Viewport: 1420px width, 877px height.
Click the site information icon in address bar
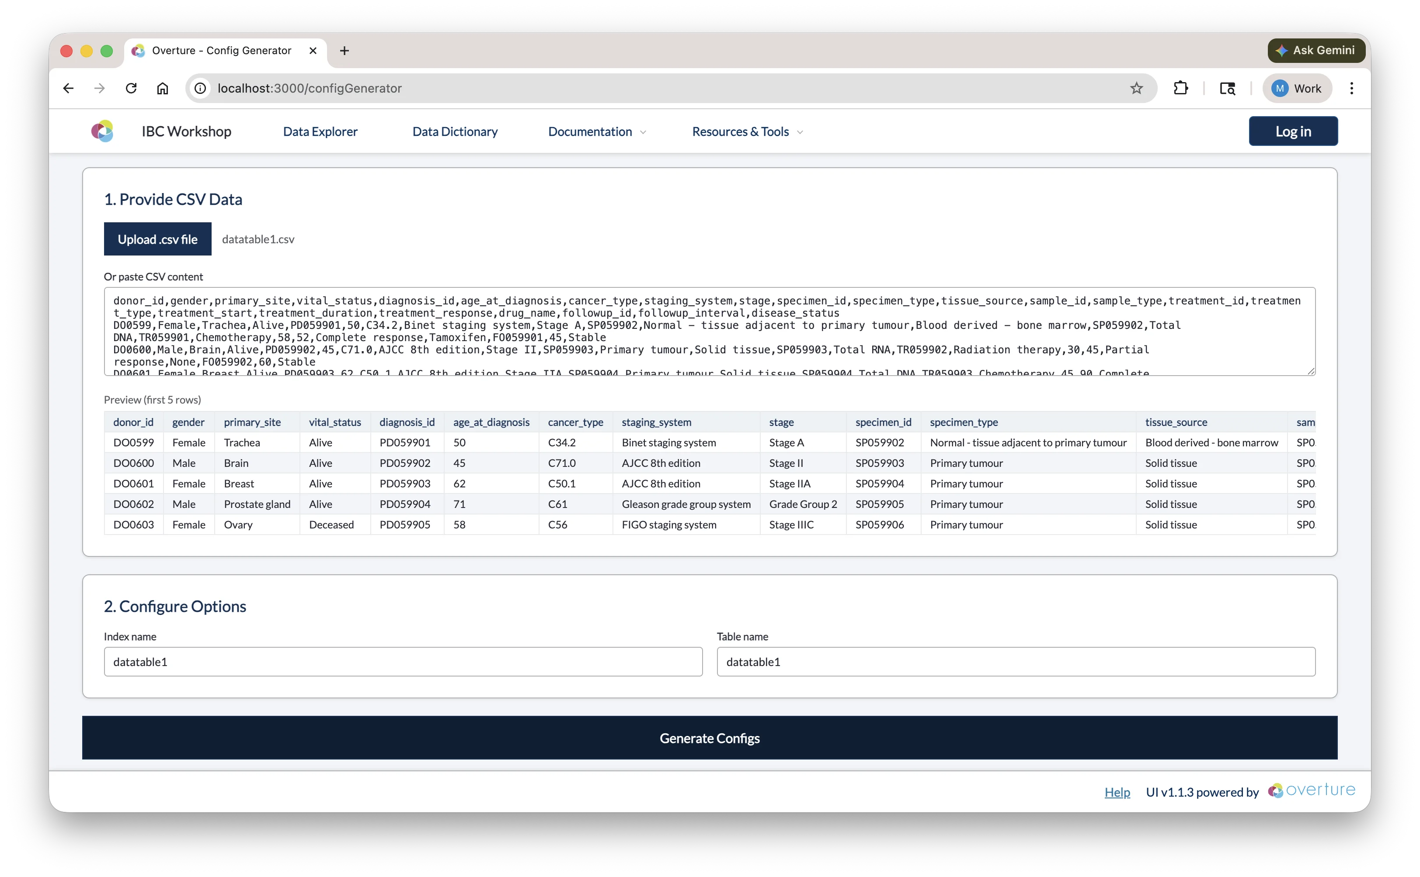[200, 88]
